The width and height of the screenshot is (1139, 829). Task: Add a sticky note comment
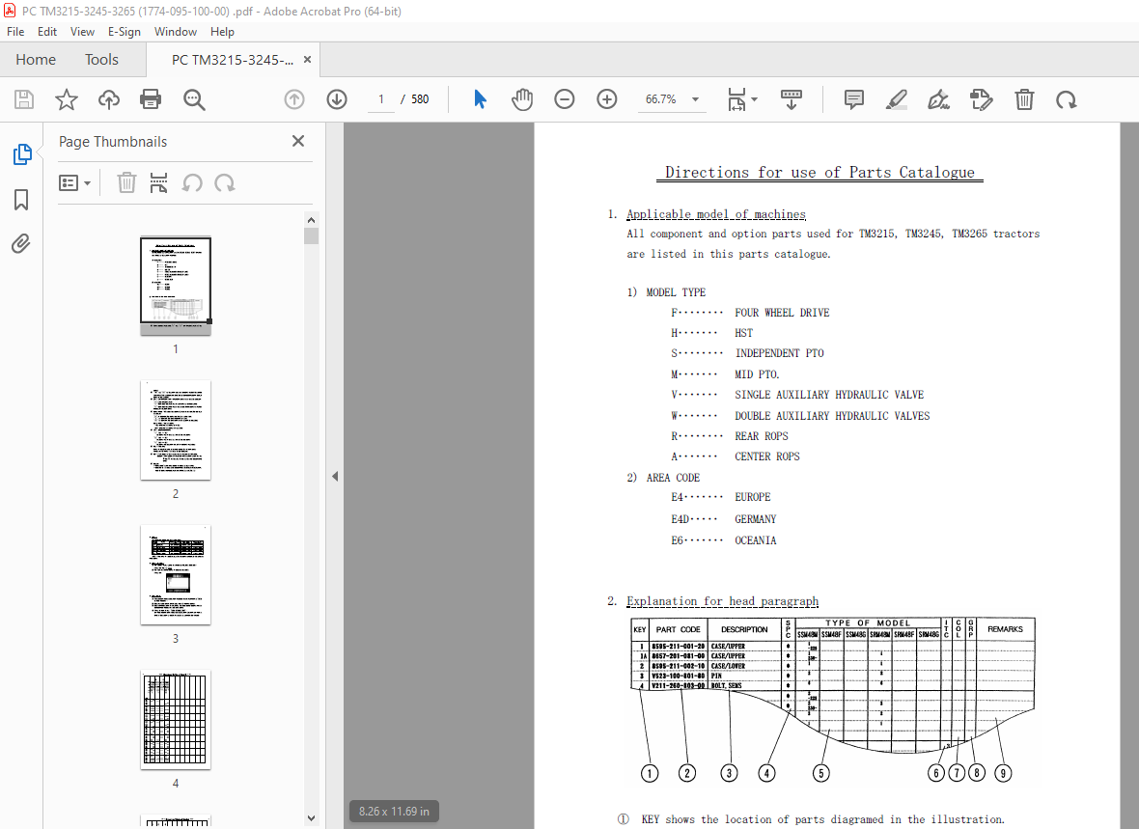tap(853, 99)
